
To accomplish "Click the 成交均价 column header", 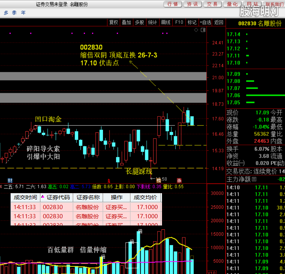I will coord(145,197).
